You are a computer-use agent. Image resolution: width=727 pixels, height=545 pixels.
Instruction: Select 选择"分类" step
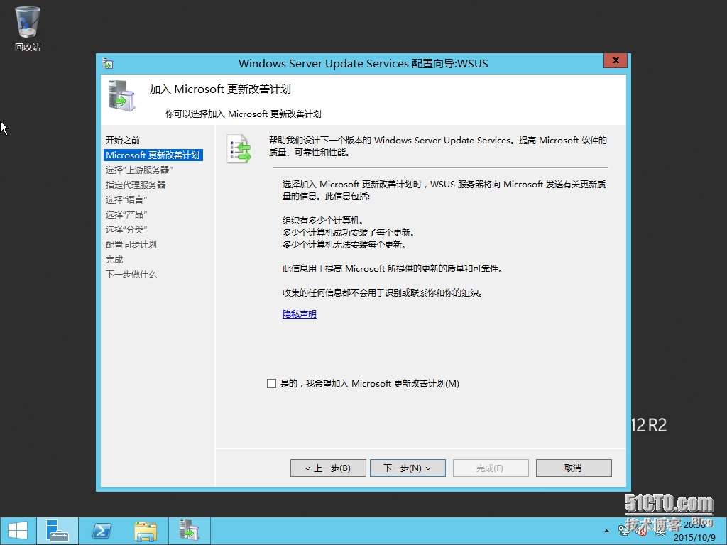[x=126, y=229]
